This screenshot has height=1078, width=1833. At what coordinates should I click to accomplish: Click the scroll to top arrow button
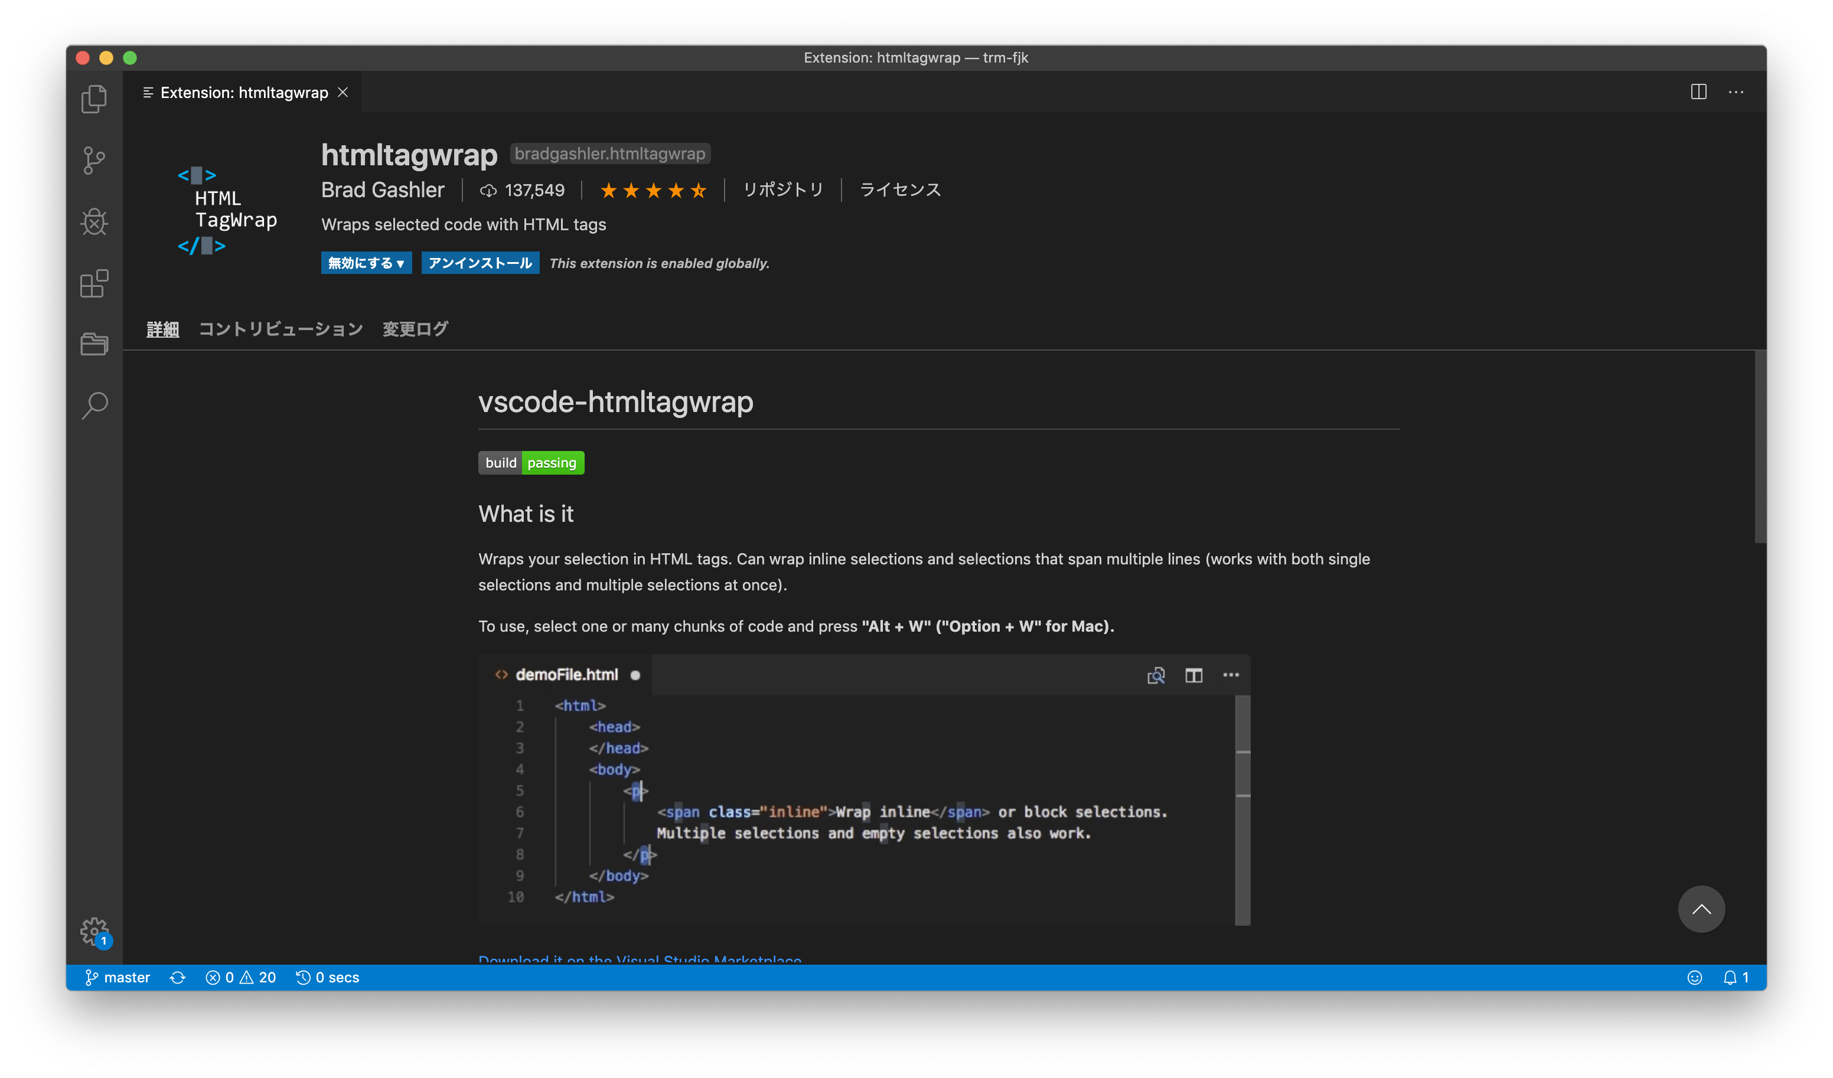1701,909
